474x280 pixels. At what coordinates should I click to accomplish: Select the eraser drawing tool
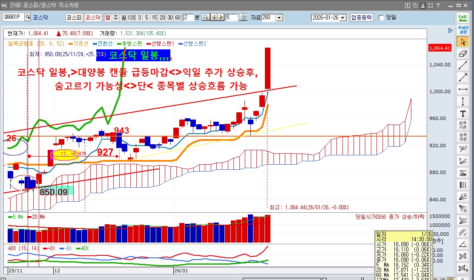tap(463, 54)
